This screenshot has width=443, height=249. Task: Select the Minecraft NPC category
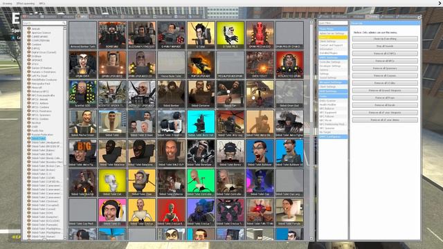[37, 88]
